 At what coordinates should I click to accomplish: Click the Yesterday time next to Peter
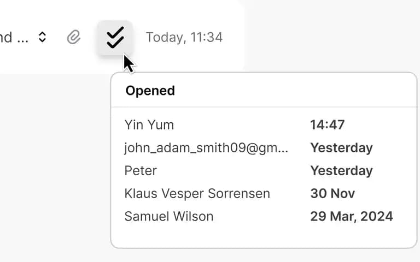click(x=341, y=170)
